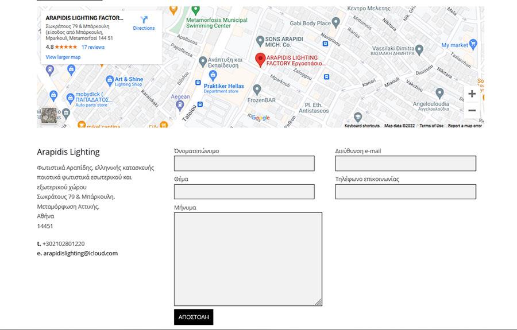Select the FrozenBAR map marker

tap(257, 90)
